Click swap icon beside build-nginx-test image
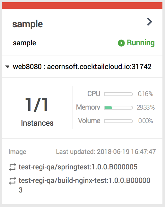The image size is (165, 207). pos(13,180)
